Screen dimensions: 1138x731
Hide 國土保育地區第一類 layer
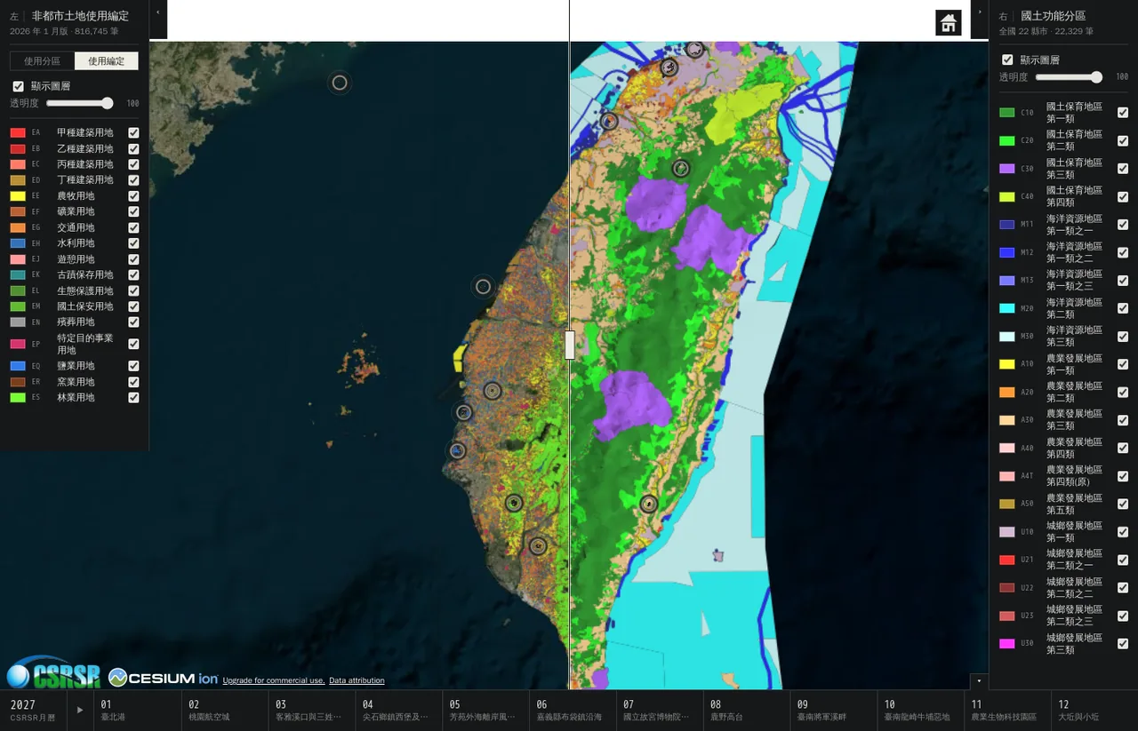coord(1123,113)
